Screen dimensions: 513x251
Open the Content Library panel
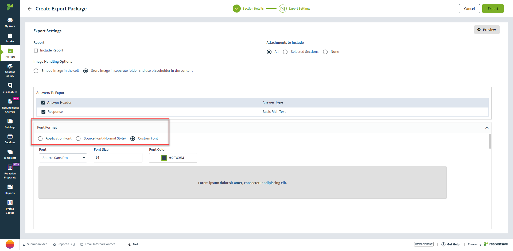click(10, 70)
